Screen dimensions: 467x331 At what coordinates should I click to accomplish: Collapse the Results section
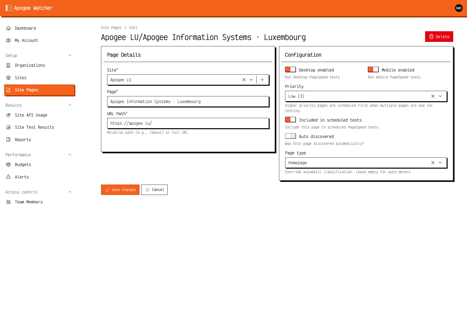click(70, 105)
